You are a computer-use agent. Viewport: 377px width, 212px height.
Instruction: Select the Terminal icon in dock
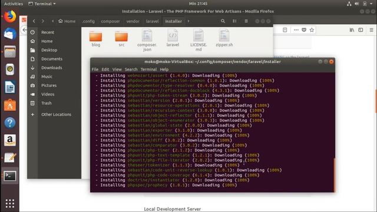[10, 176]
